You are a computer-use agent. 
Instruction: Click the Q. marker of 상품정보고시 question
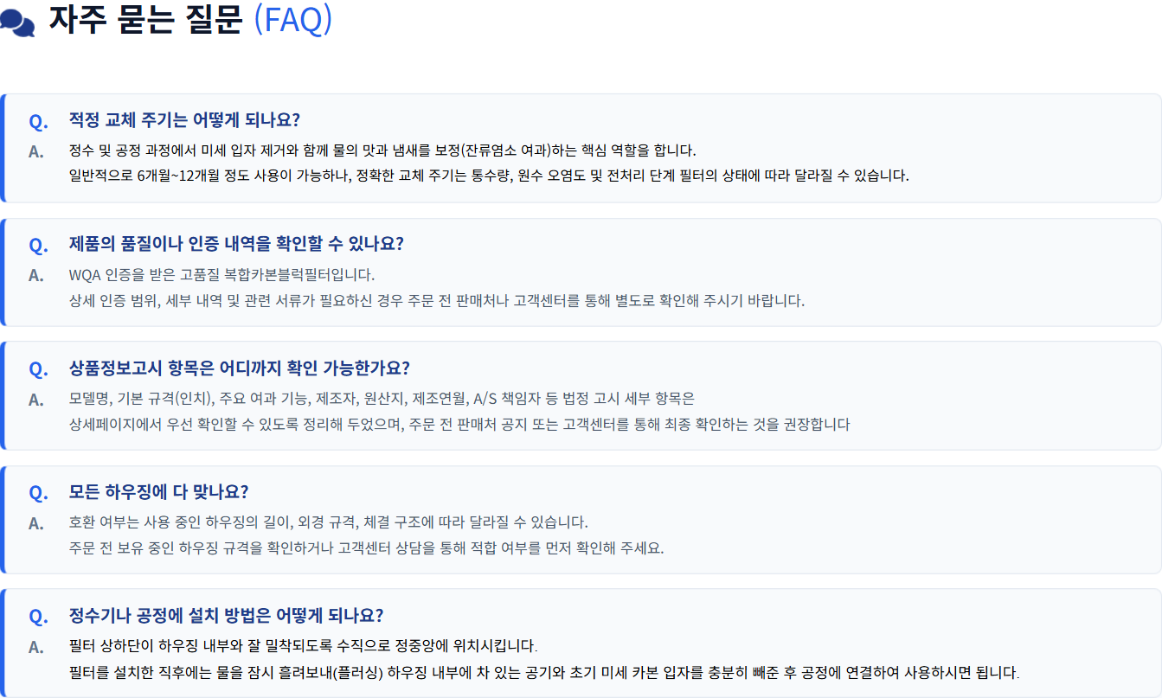pos(38,369)
